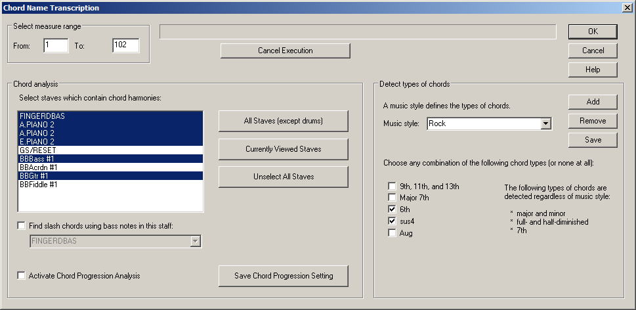Check the 9th, 11th, and 13th option
This screenshot has height=310, width=636.
click(392, 186)
